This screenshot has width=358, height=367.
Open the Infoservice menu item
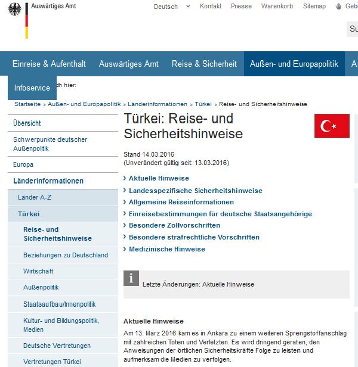click(32, 88)
